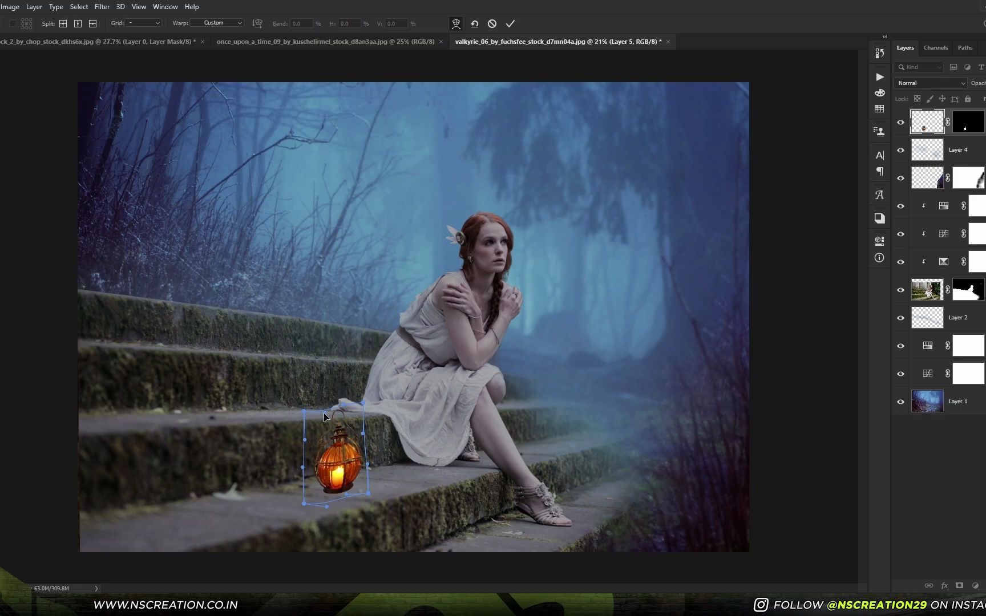Open the Info panel icon
The image size is (986, 616).
[x=879, y=258]
